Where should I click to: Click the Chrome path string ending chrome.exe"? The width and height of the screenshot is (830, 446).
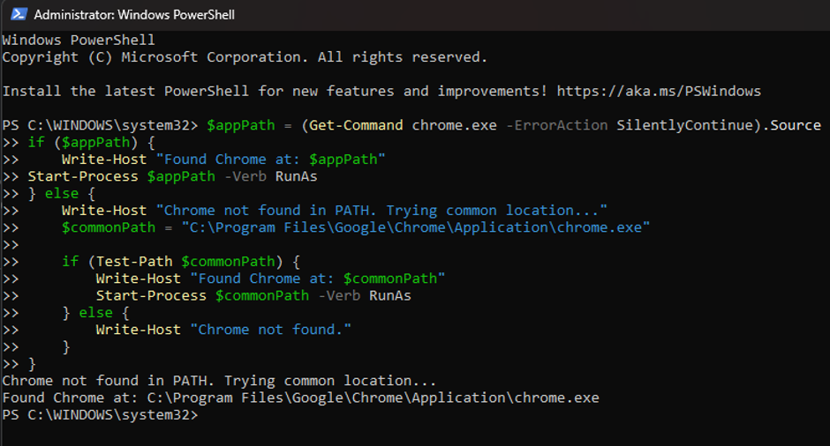(416, 227)
